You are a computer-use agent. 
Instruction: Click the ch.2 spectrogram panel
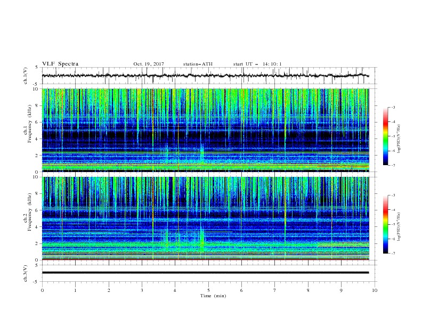point(206,218)
